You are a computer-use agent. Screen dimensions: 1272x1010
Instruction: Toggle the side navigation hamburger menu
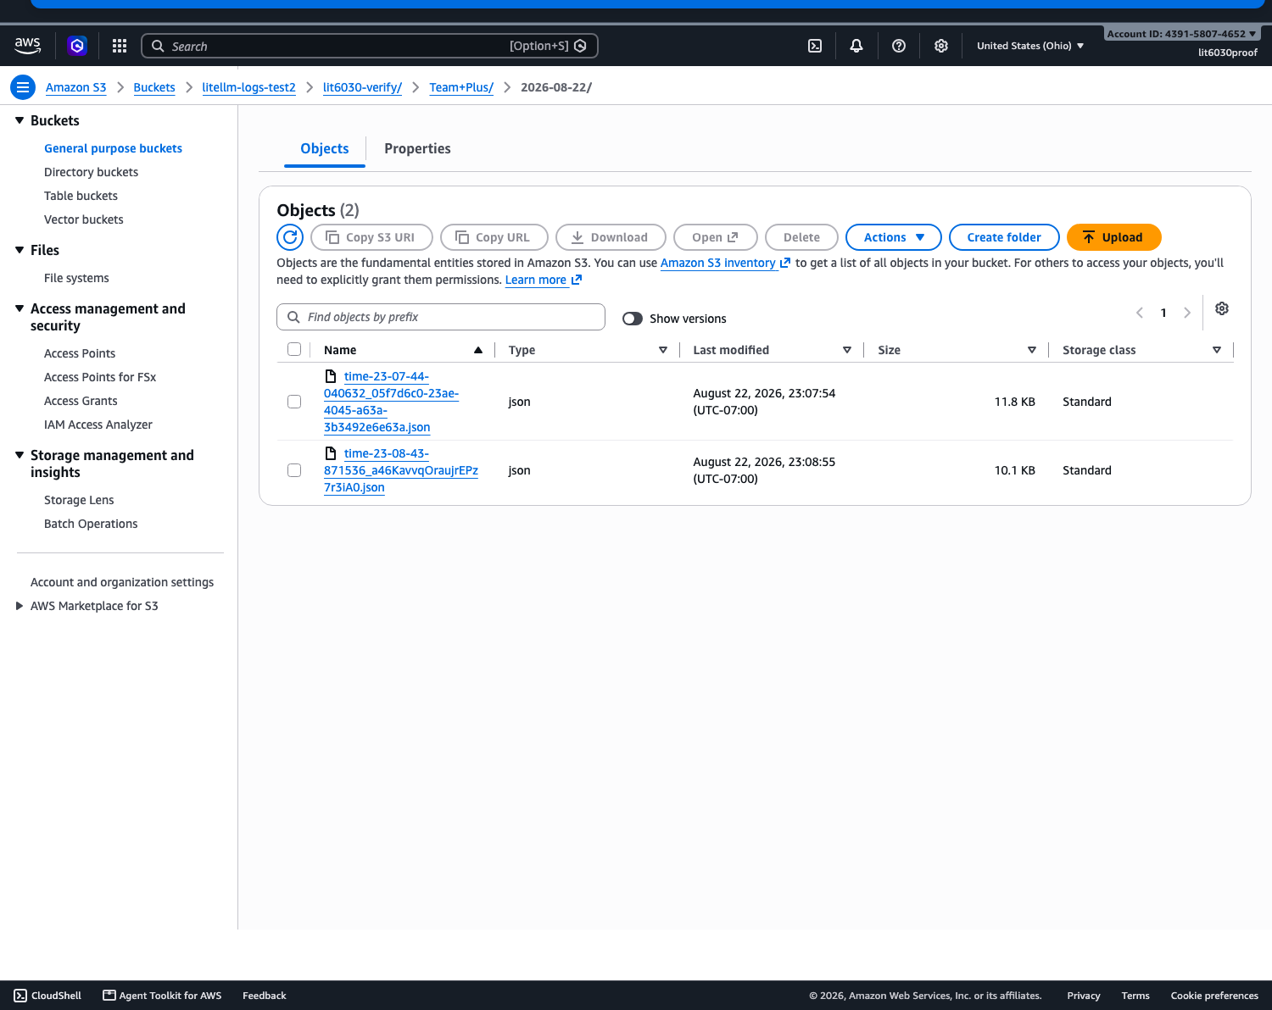(x=23, y=87)
